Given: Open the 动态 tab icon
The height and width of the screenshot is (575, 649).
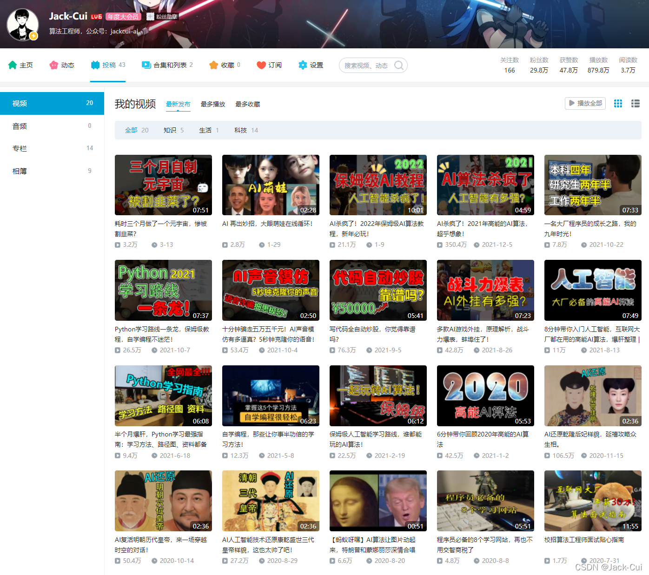Looking at the screenshot, I should 54,65.
